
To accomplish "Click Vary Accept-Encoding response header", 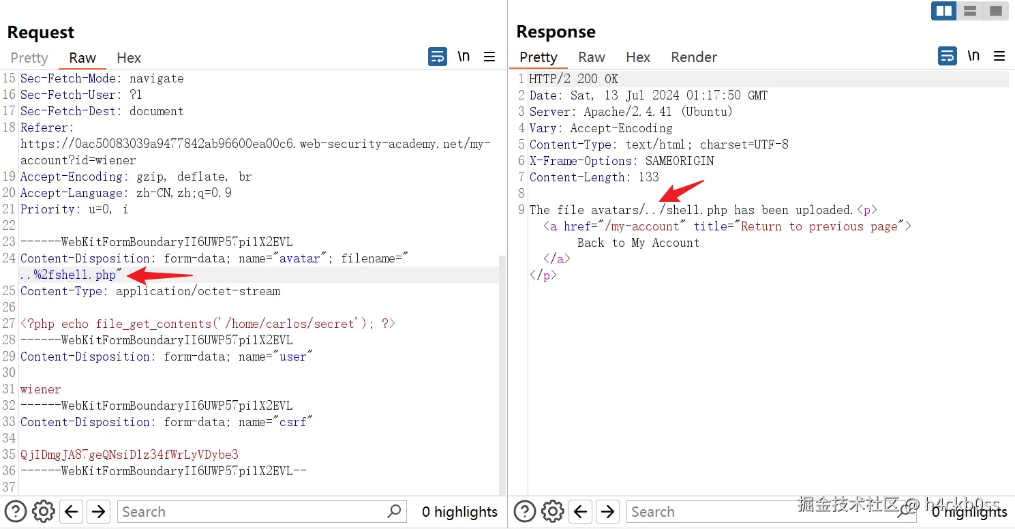I will 601,128.
